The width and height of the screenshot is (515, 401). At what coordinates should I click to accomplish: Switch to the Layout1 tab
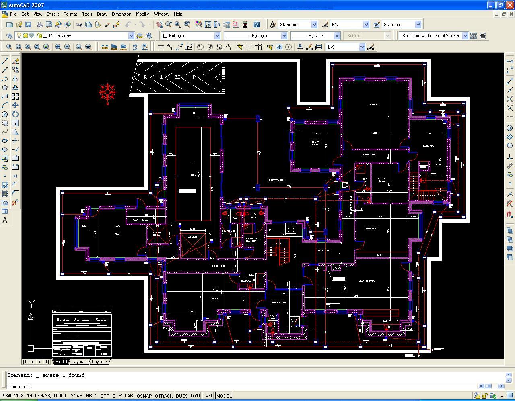(x=79, y=362)
